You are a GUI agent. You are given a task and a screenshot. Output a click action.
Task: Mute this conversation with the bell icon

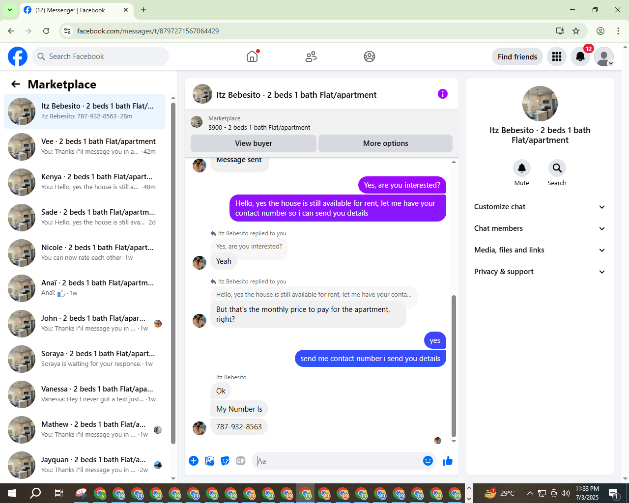(522, 168)
